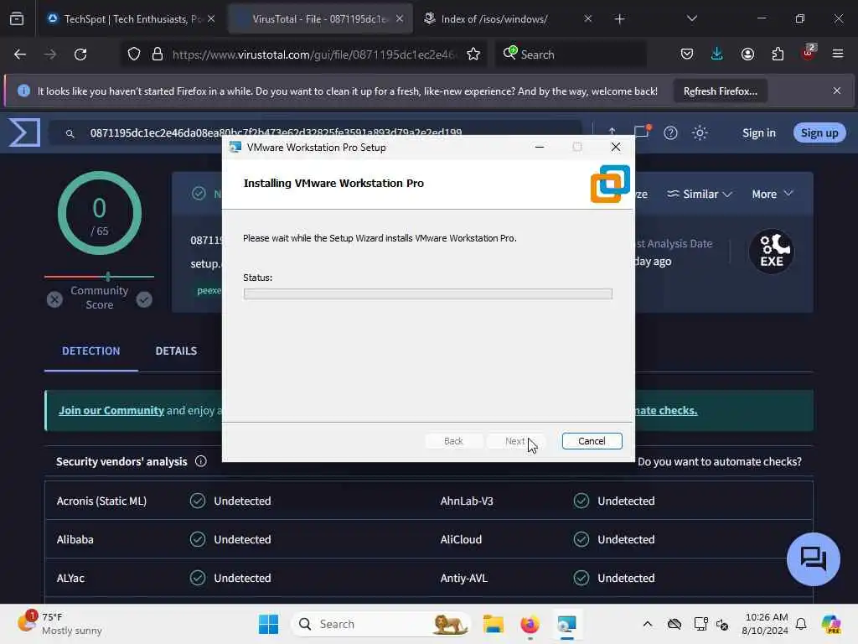Viewport: 858px width, 644px height.
Task: Click the Firefox back arrow
Action: click(x=20, y=55)
